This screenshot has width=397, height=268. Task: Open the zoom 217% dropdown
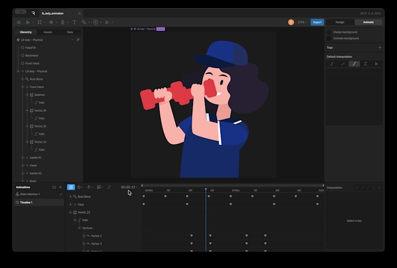(302, 22)
